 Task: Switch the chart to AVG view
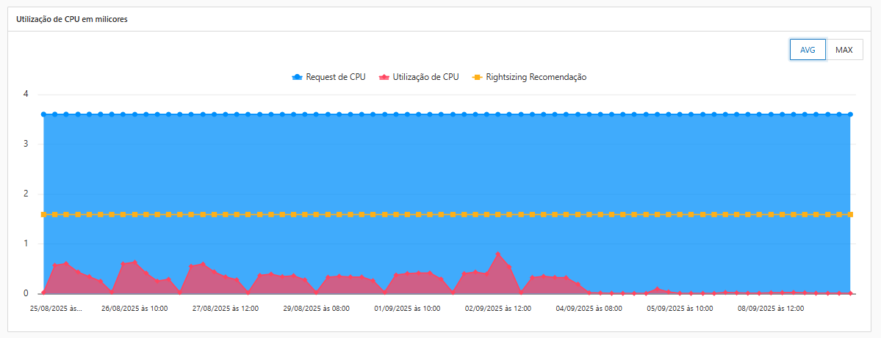(808, 50)
